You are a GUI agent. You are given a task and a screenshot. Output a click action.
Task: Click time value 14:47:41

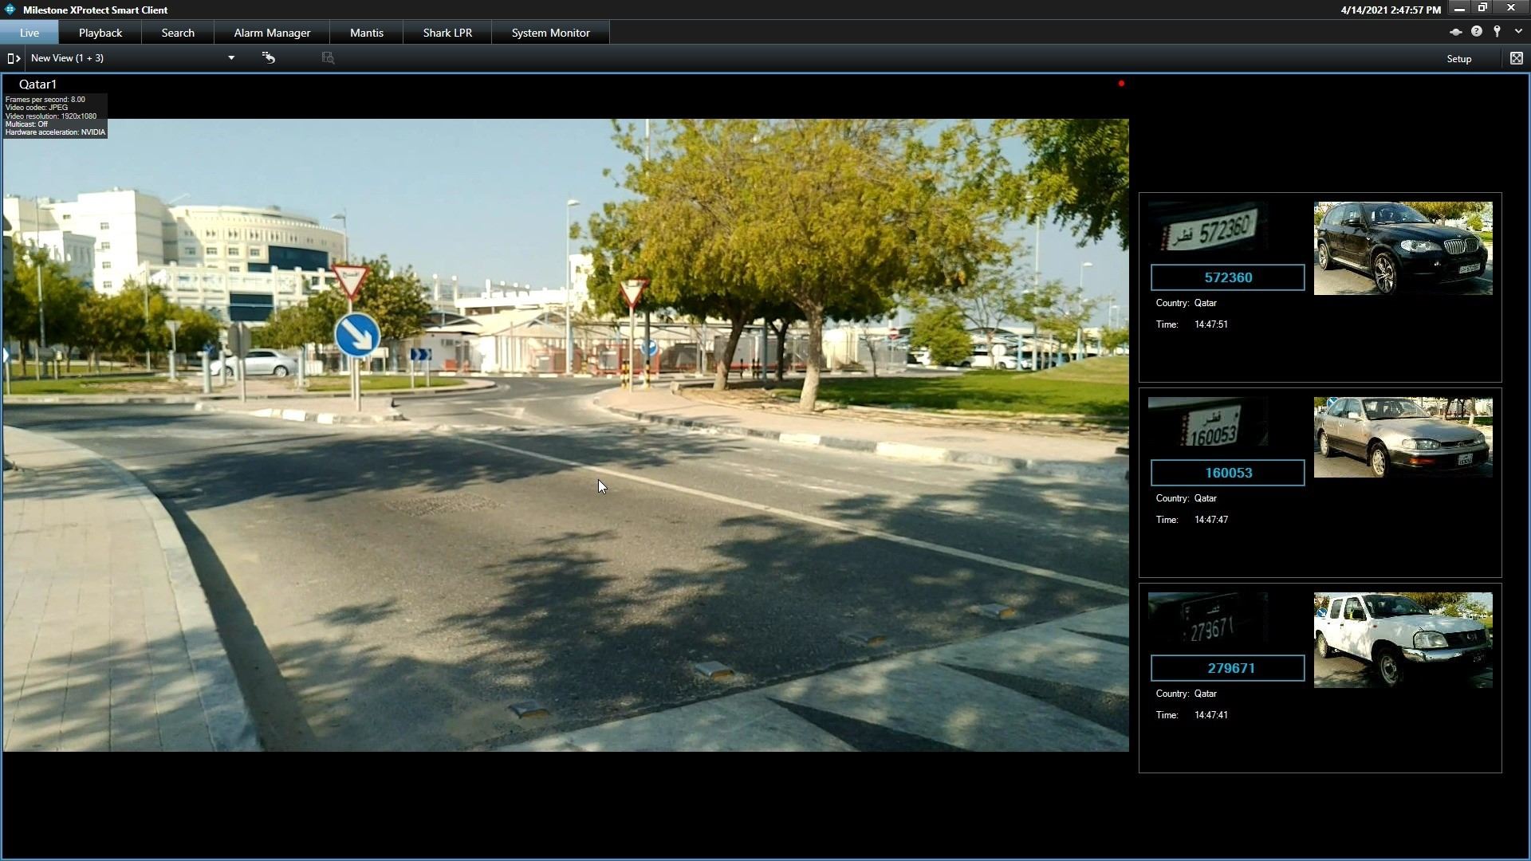(1211, 715)
